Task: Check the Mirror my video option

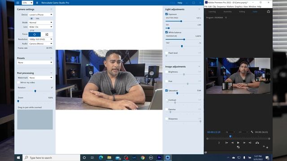Action: point(18,82)
